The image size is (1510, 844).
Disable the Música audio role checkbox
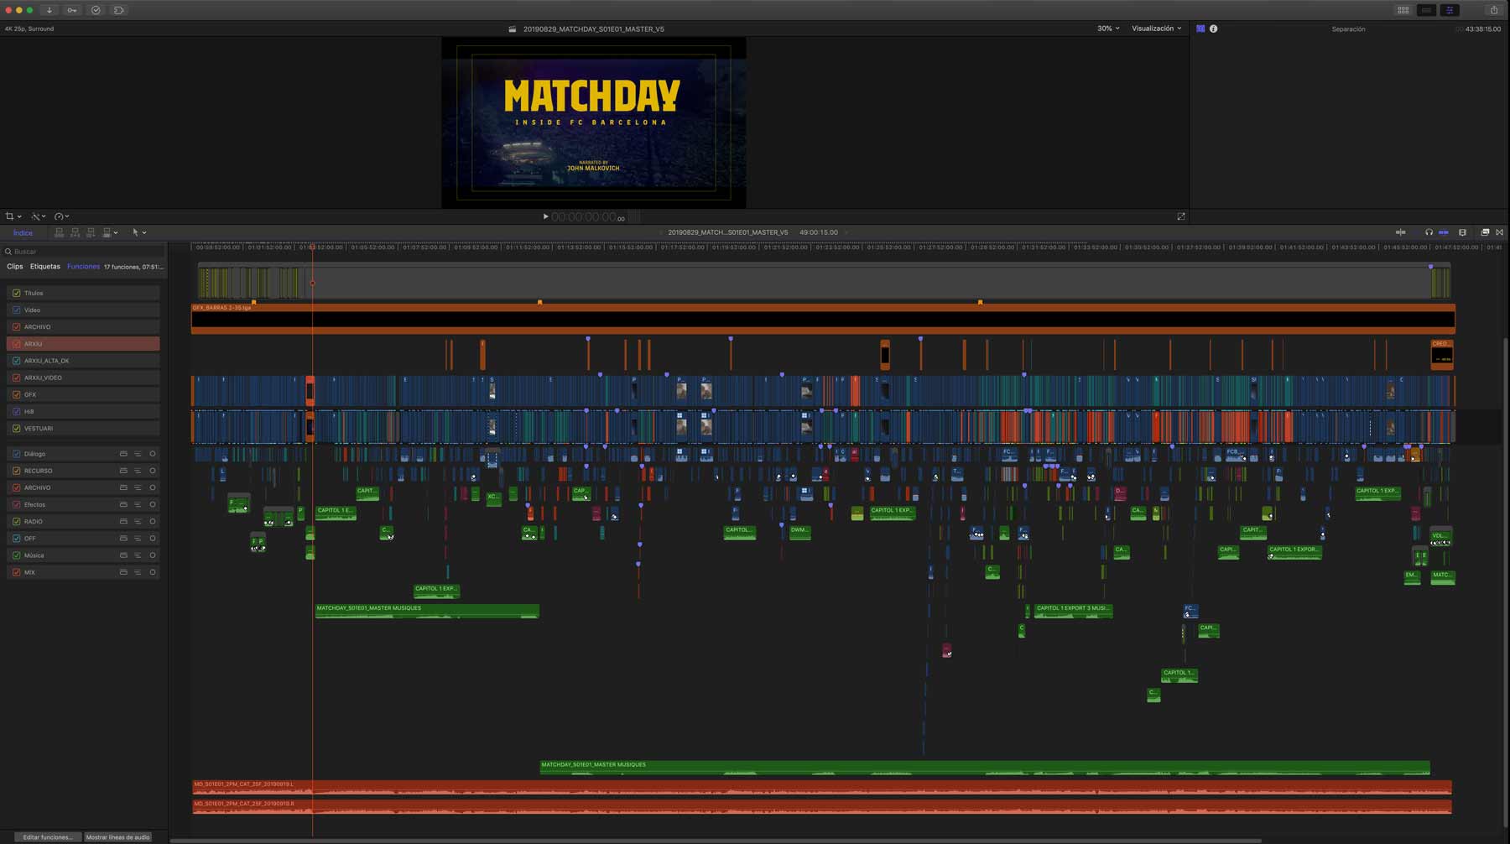coord(16,555)
